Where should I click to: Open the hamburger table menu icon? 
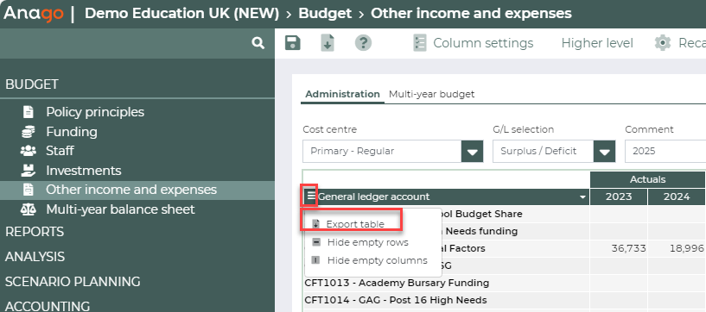pos(311,197)
